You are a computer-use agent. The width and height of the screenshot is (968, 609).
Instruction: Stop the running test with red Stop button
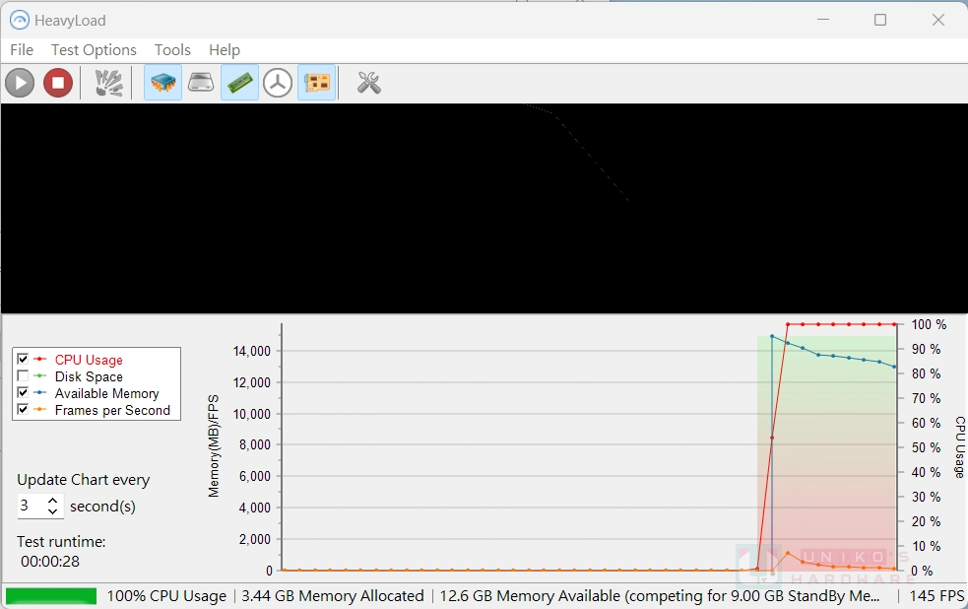(58, 83)
